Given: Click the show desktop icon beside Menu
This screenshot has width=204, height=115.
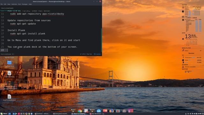Looking at the screenshot, I should tap(10, 114).
